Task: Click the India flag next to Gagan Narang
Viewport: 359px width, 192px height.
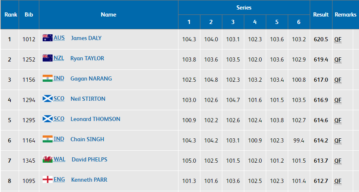Action: [48, 78]
